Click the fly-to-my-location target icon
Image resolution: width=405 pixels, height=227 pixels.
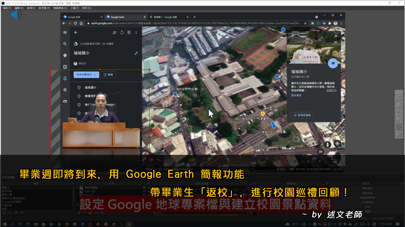point(337,144)
